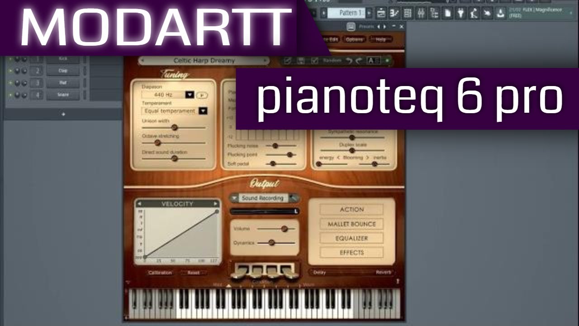Toggle the mute light for the Kick channel
This screenshot has width=579, height=326.
[x=10, y=59]
